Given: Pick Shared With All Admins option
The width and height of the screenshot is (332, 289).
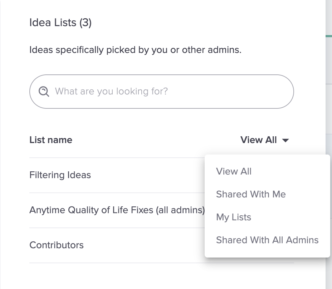Looking at the screenshot, I should pyautogui.click(x=267, y=240).
